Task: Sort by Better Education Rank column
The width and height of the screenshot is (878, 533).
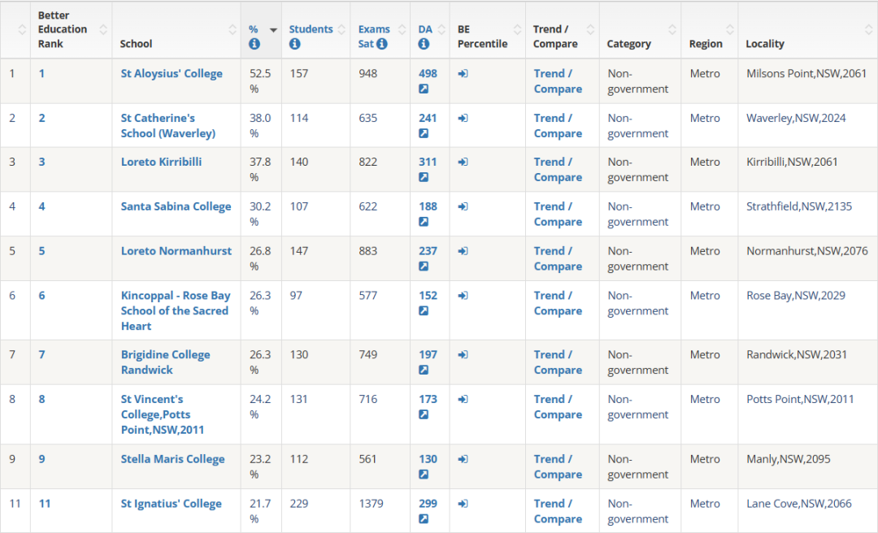Action: tap(103, 30)
